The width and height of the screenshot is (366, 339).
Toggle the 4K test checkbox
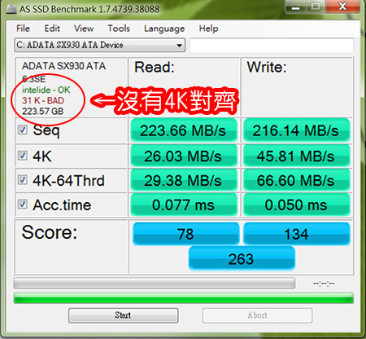23,156
